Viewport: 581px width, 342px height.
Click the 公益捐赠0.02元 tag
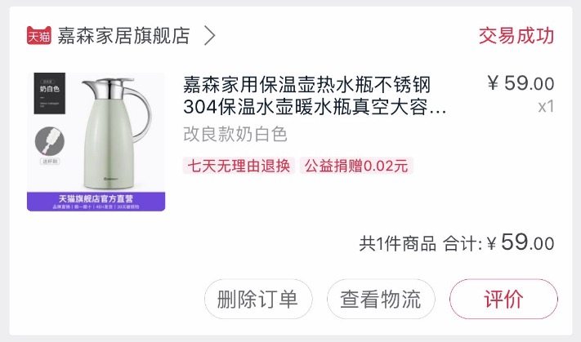coord(356,166)
